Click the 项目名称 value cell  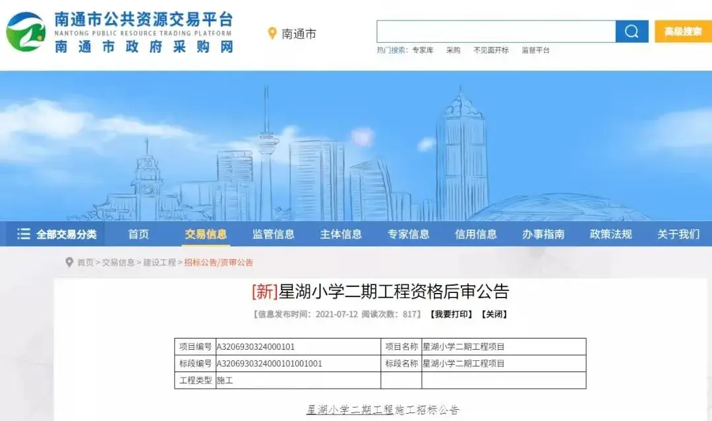[504, 346]
